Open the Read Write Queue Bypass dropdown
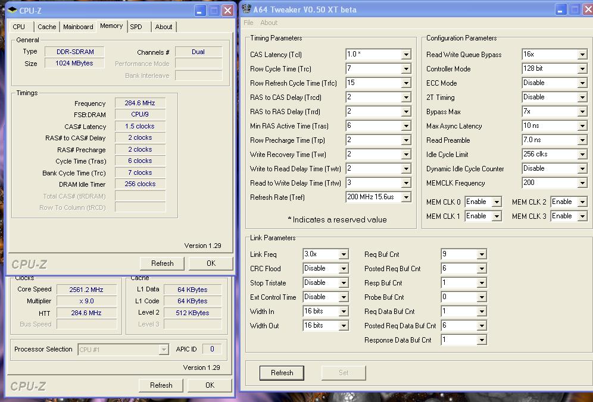593x402 pixels. (582, 55)
